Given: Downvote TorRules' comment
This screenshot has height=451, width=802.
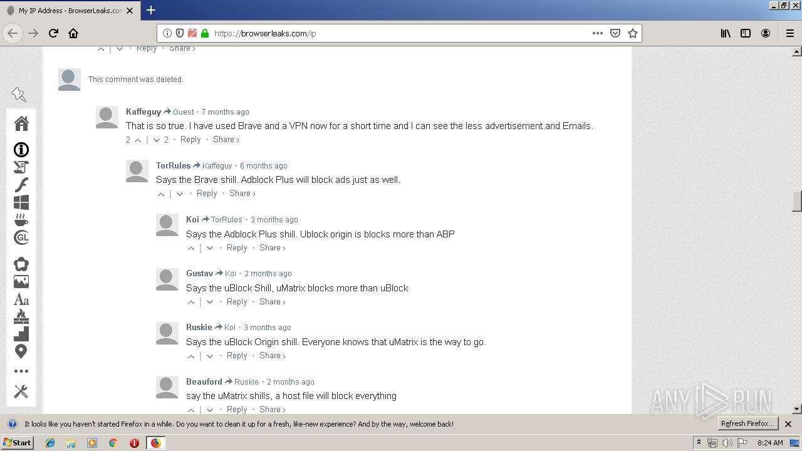Looking at the screenshot, I should coord(180,194).
